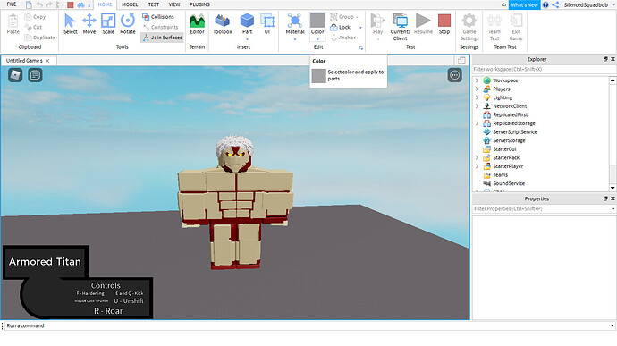
Task: Click Group in Edit group
Action: click(342, 17)
